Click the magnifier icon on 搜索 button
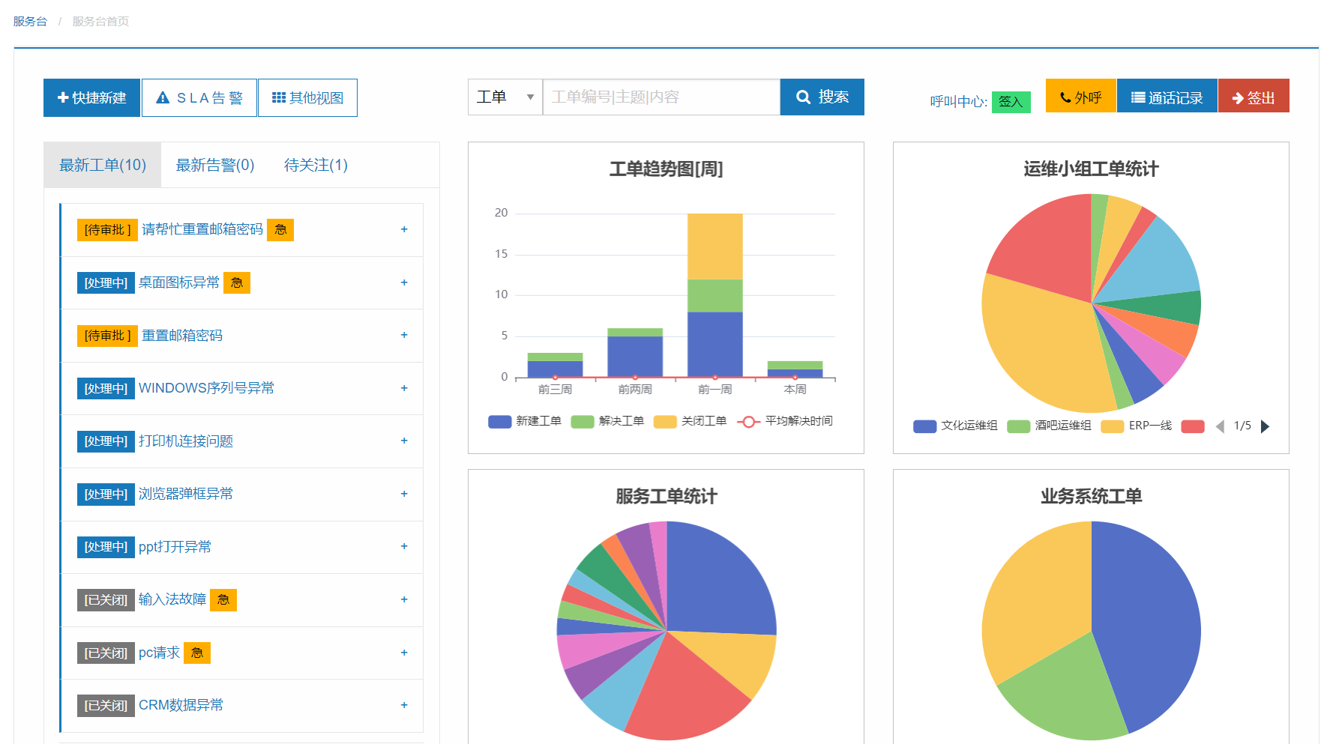 coord(803,97)
